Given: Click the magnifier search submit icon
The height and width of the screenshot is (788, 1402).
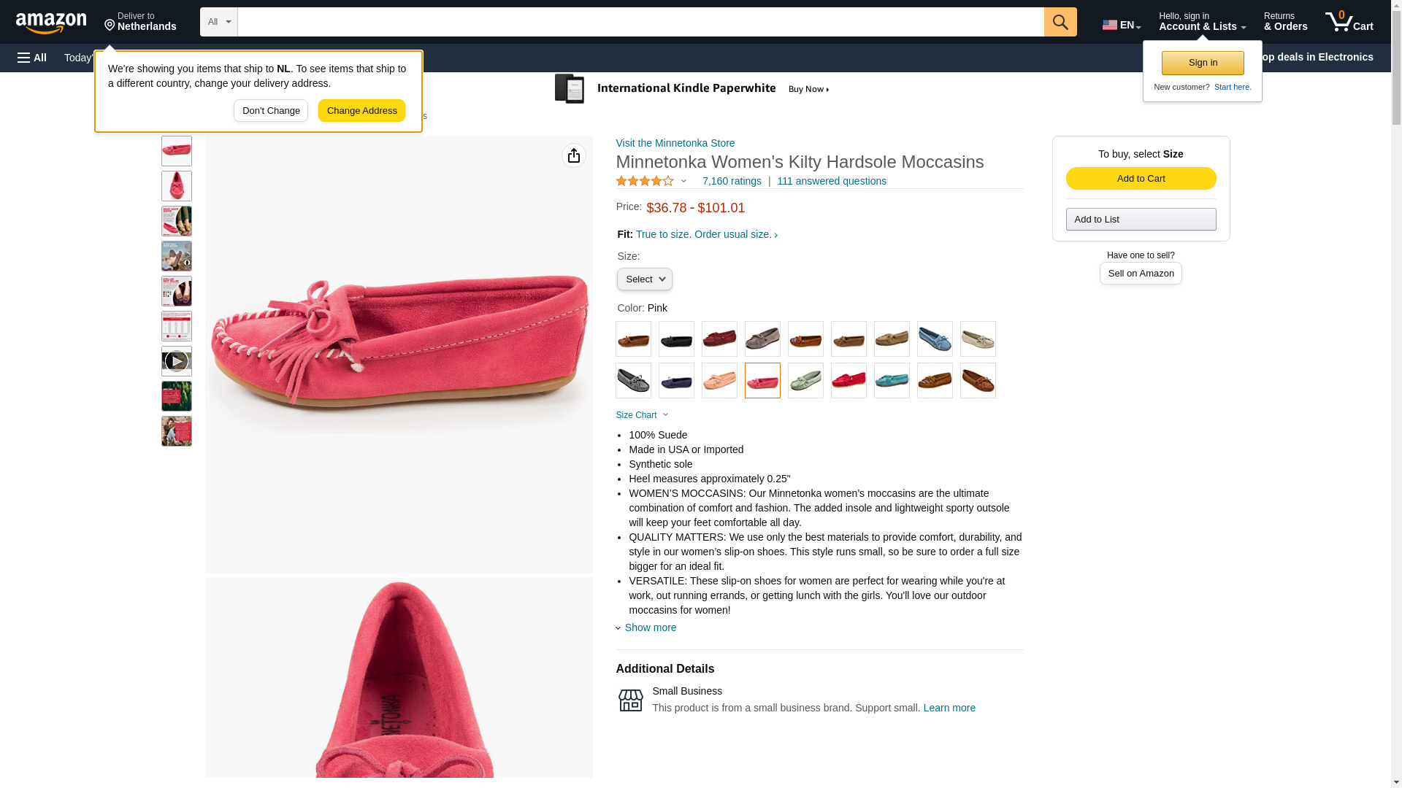Looking at the screenshot, I should click(1060, 22).
